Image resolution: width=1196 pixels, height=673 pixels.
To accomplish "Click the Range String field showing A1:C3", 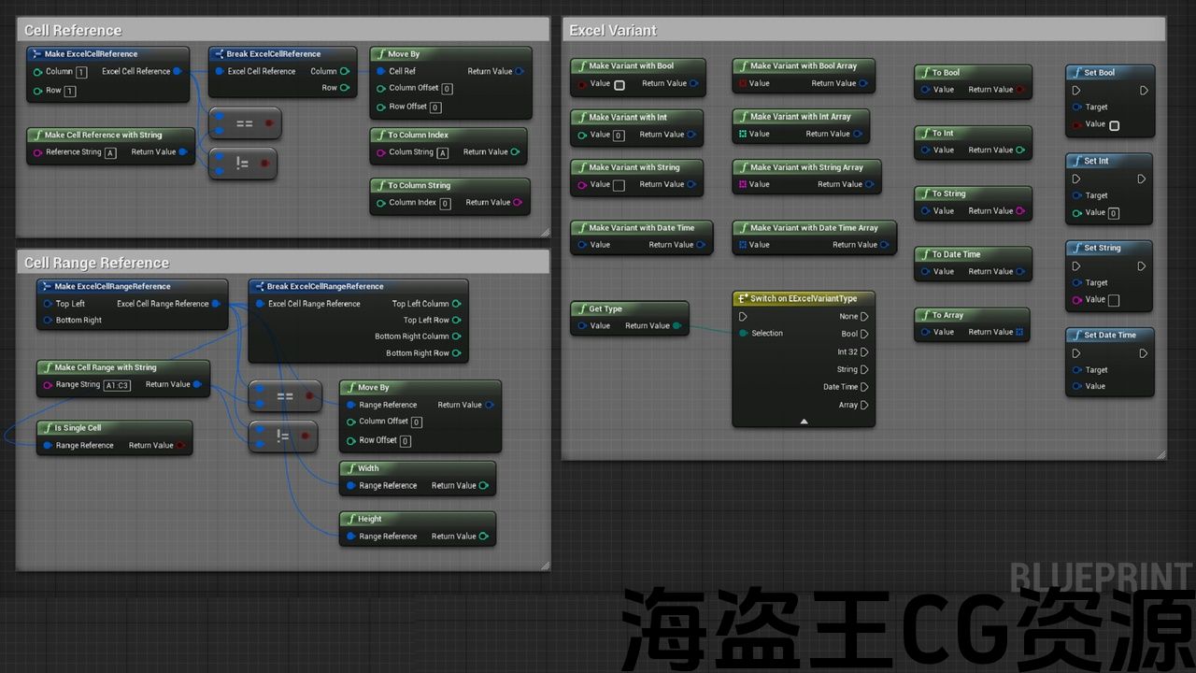I will (117, 385).
